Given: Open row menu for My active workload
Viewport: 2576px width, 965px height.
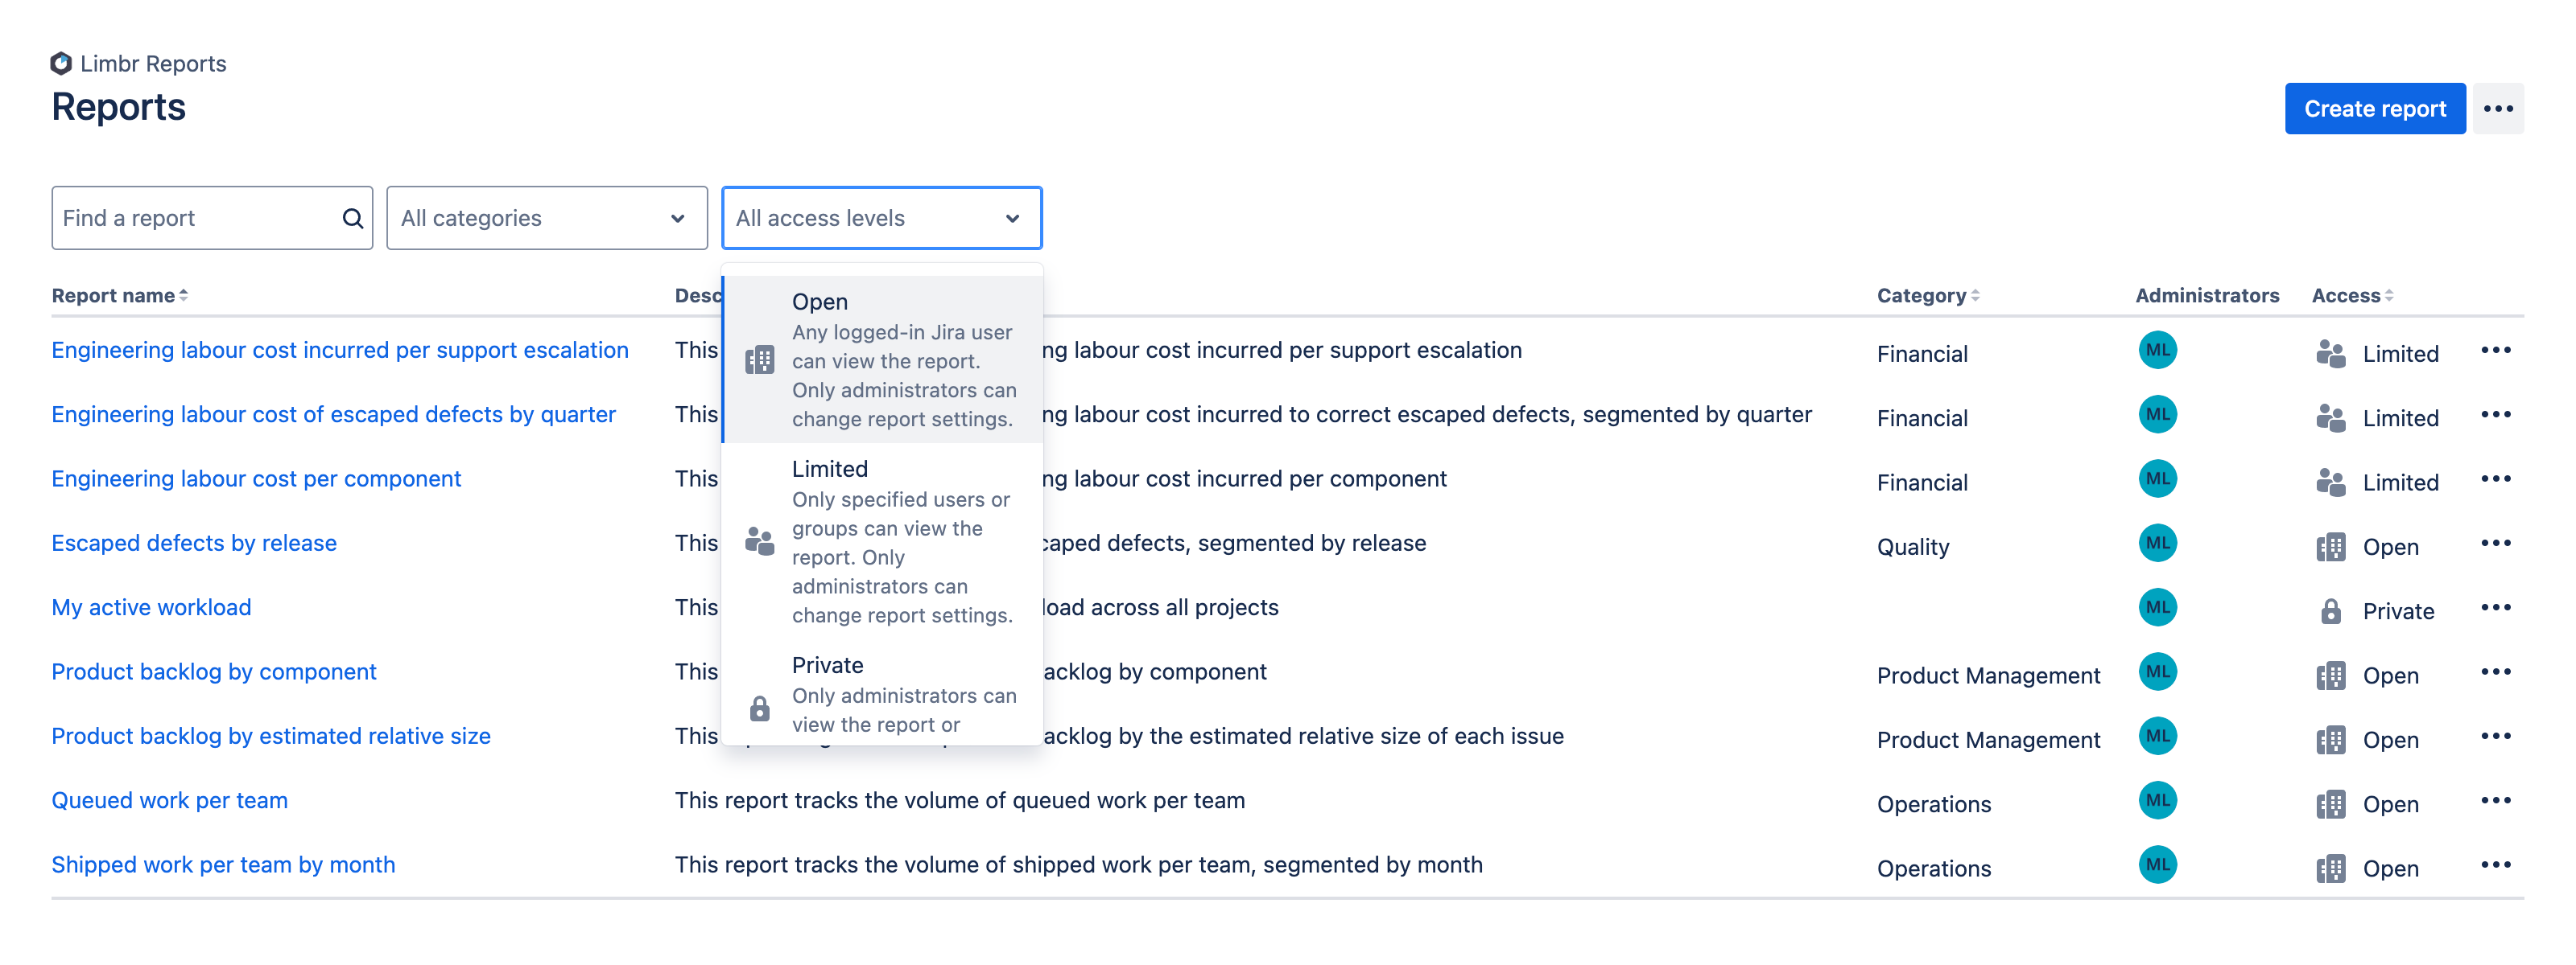Looking at the screenshot, I should 2495,607.
